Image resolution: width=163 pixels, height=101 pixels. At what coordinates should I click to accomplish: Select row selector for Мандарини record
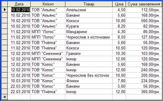tap(5, 32)
